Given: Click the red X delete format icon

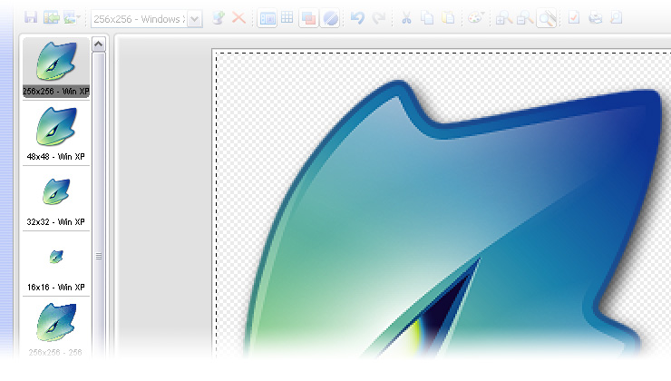Looking at the screenshot, I should click(x=238, y=18).
